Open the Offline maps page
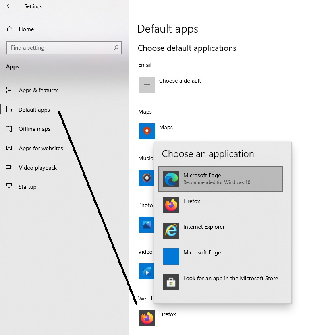Image resolution: width=334 pixels, height=335 pixels. 34,129
